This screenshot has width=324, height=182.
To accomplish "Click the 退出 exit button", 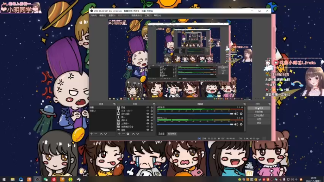I will click(259, 123).
